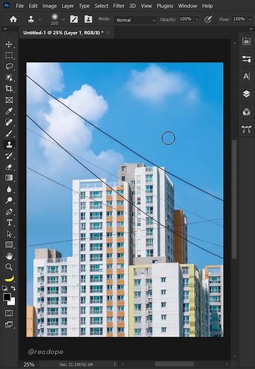Click the Opacity 100% value field
The image size is (255, 369).
[186, 19]
